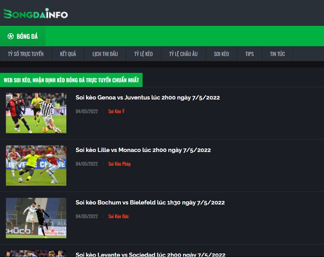Open Soi kèo Bochum vs Bielefeld article
This screenshot has width=324, height=257.
(150, 202)
